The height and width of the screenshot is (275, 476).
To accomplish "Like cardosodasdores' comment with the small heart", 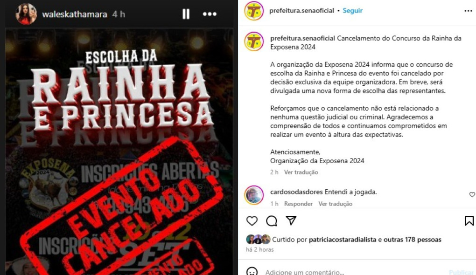I will click(472, 195).
